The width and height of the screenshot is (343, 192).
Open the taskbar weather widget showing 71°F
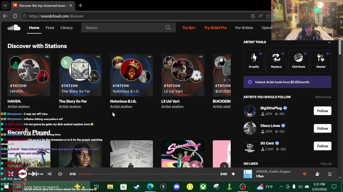click(264, 187)
